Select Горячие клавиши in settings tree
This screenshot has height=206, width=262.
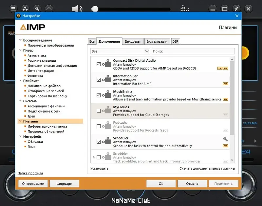[42, 61]
